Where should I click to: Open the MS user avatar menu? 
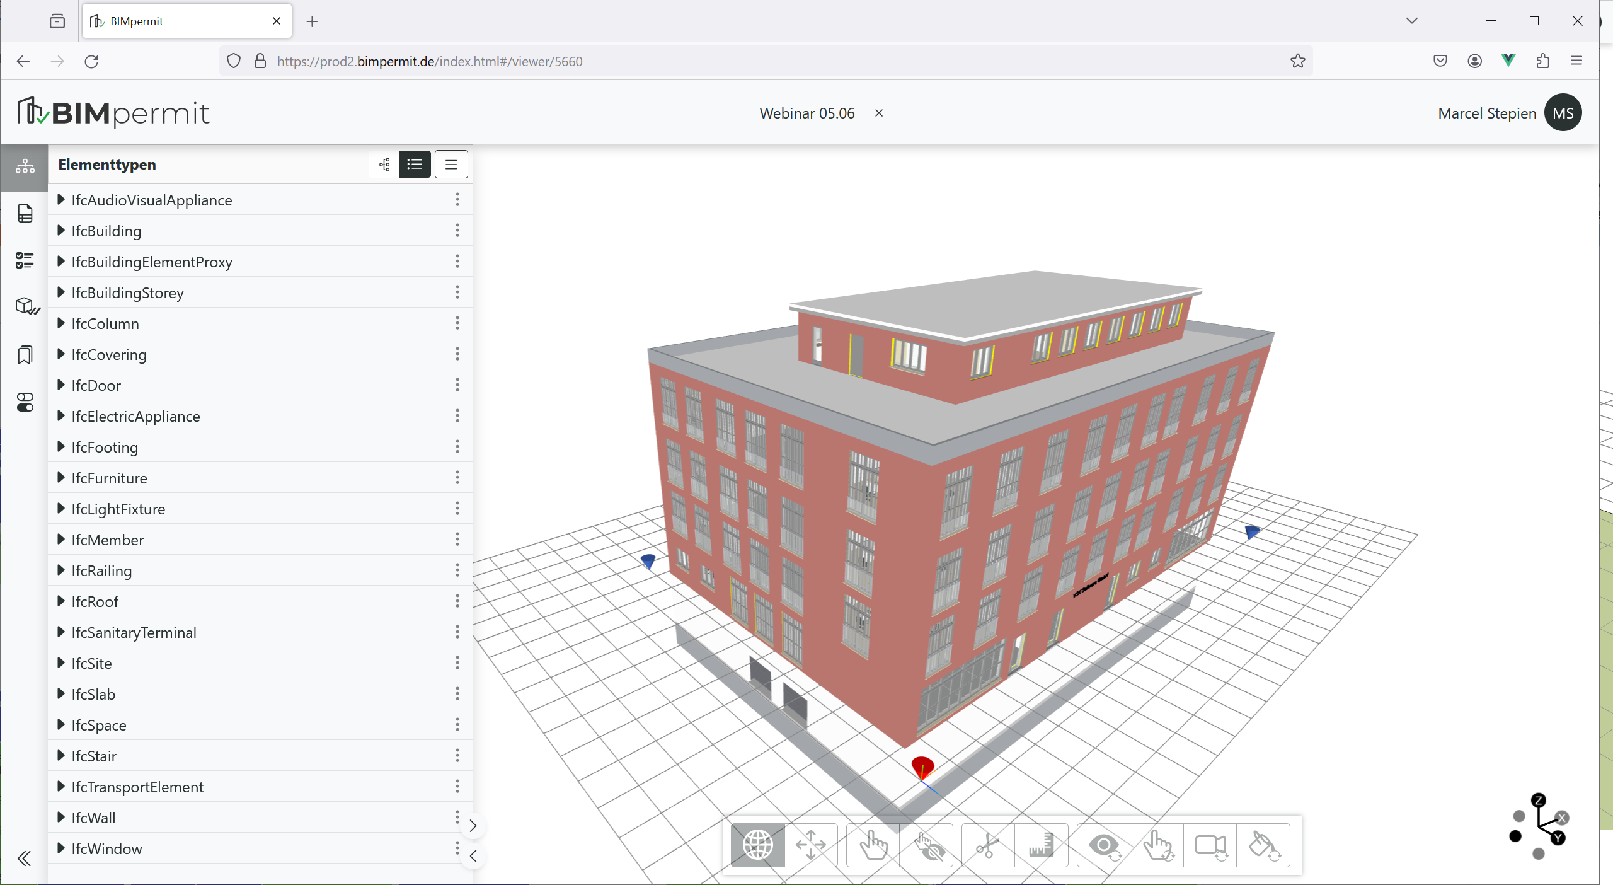point(1563,113)
